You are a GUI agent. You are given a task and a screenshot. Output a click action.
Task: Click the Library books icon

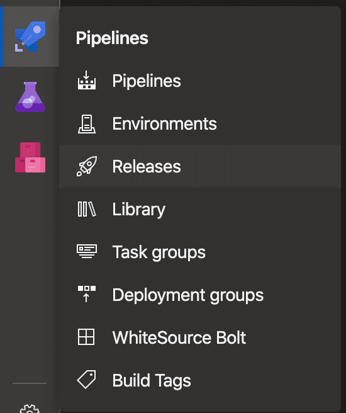[x=87, y=209]
